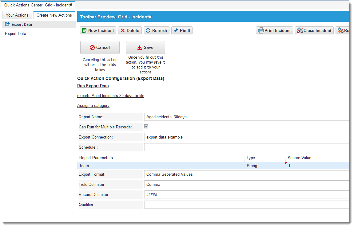354x227 pixels.
Task: Click the Pin It pushpin icon
Action: click(176, 31)
